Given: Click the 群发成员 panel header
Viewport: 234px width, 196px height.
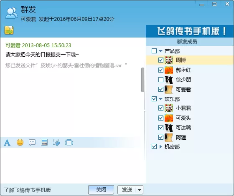Looking at the screenshot, I should (190, 42).
